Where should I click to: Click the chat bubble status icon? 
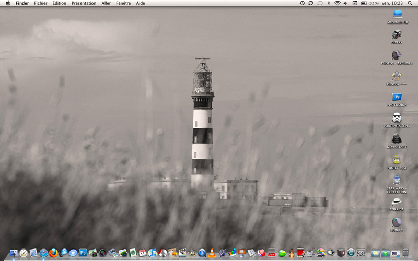[320, 3]
